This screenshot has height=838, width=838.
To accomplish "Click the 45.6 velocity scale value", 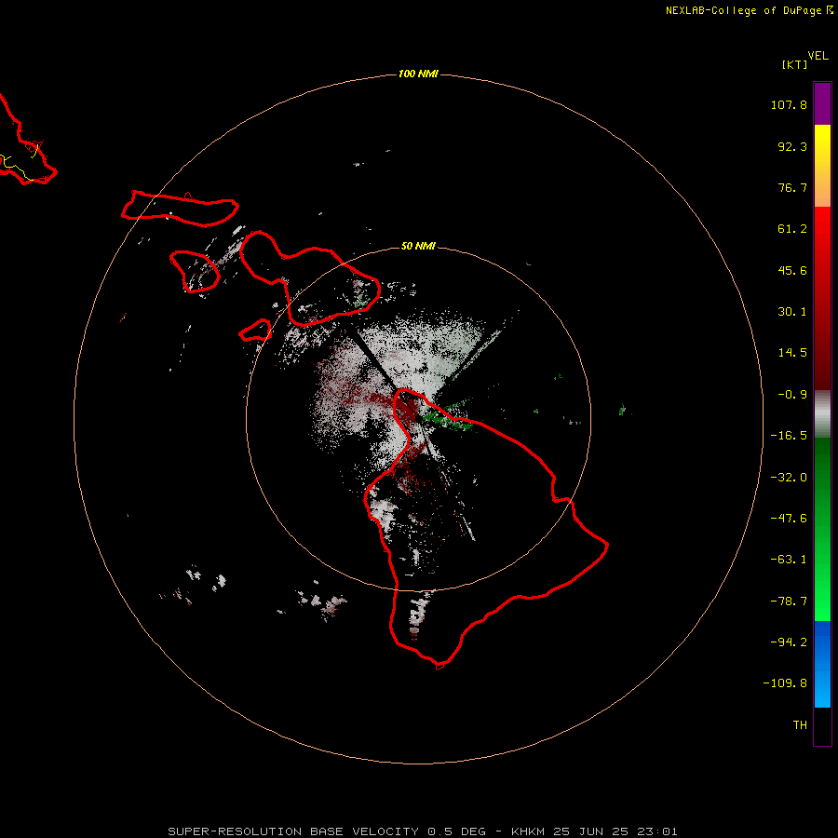I will pyautogui.click(x=792, y=270).
